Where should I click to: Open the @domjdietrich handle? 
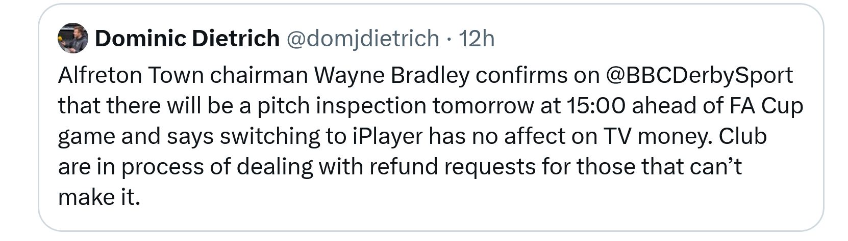[363, 38]
